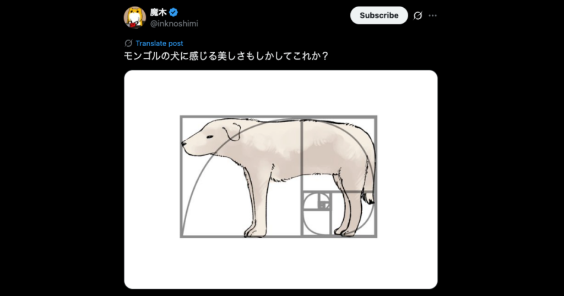Open the three-dot more options menu

tap(433, 15)
